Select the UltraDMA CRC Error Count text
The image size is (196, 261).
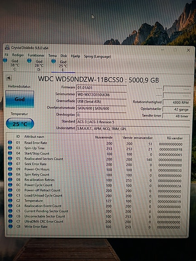tap(44, 222)
